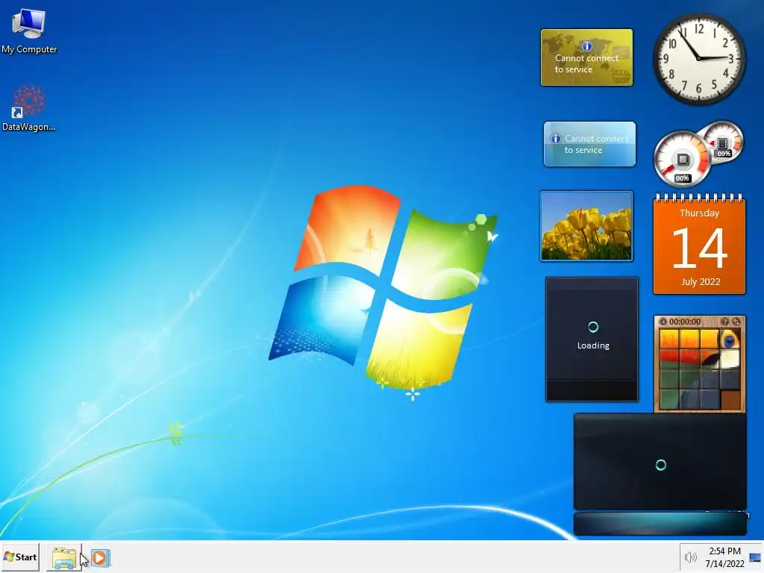Select the currency gadget's "Cannot connect to service" text
The height and width of the screenshot is (573, 764).
(586, 64)
